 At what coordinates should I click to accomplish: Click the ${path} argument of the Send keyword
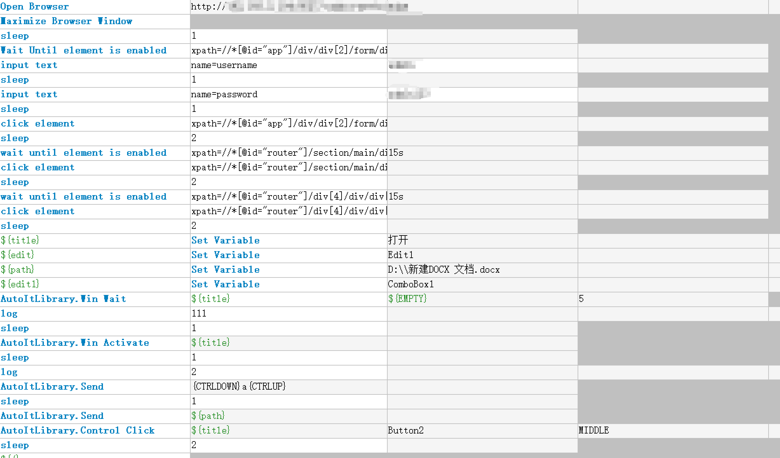[208, 416]
